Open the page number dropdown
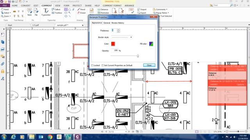The width and height of the screenshot is (250, 140). click(126, 132)
